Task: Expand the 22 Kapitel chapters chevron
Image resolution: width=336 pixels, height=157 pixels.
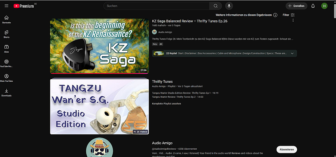Action: (292, 53)
